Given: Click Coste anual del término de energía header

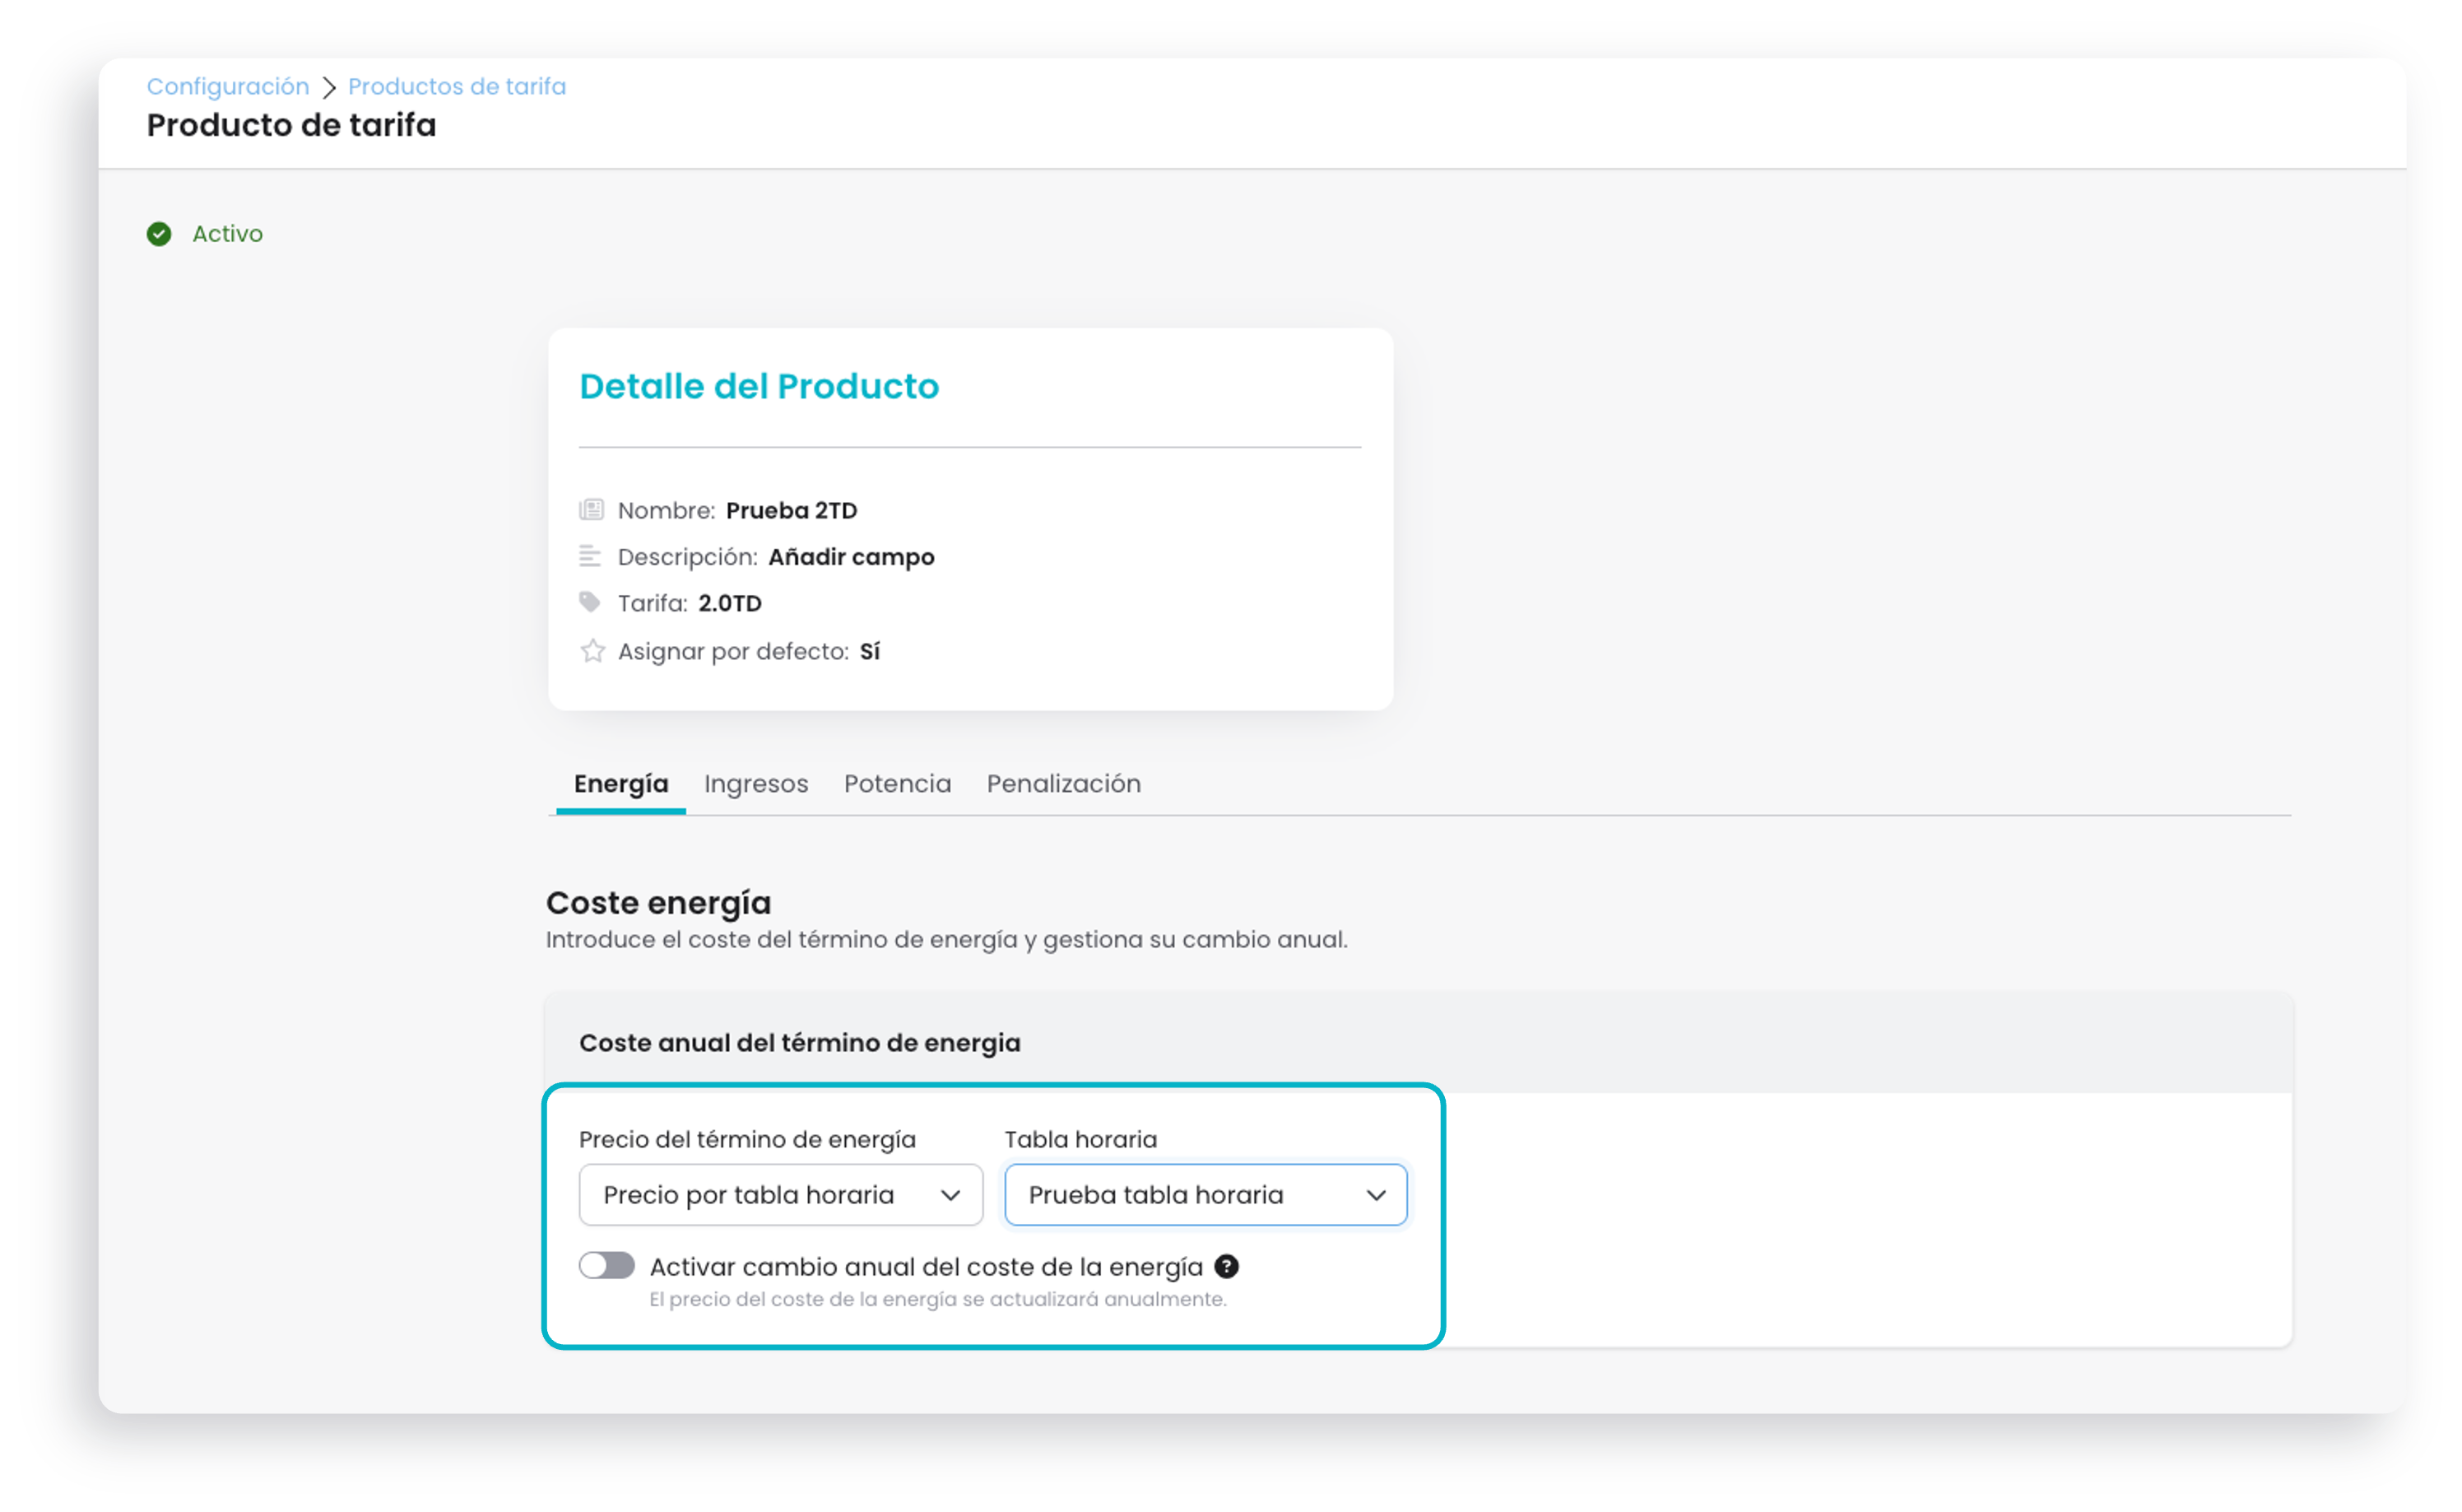Looking at the screenshot, I should pos(800,1043).
